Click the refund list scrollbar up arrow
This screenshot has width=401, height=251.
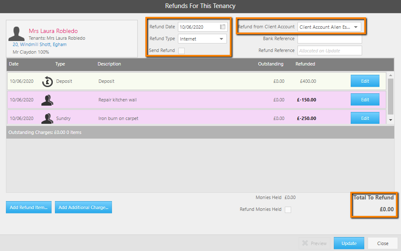[390, 75]
